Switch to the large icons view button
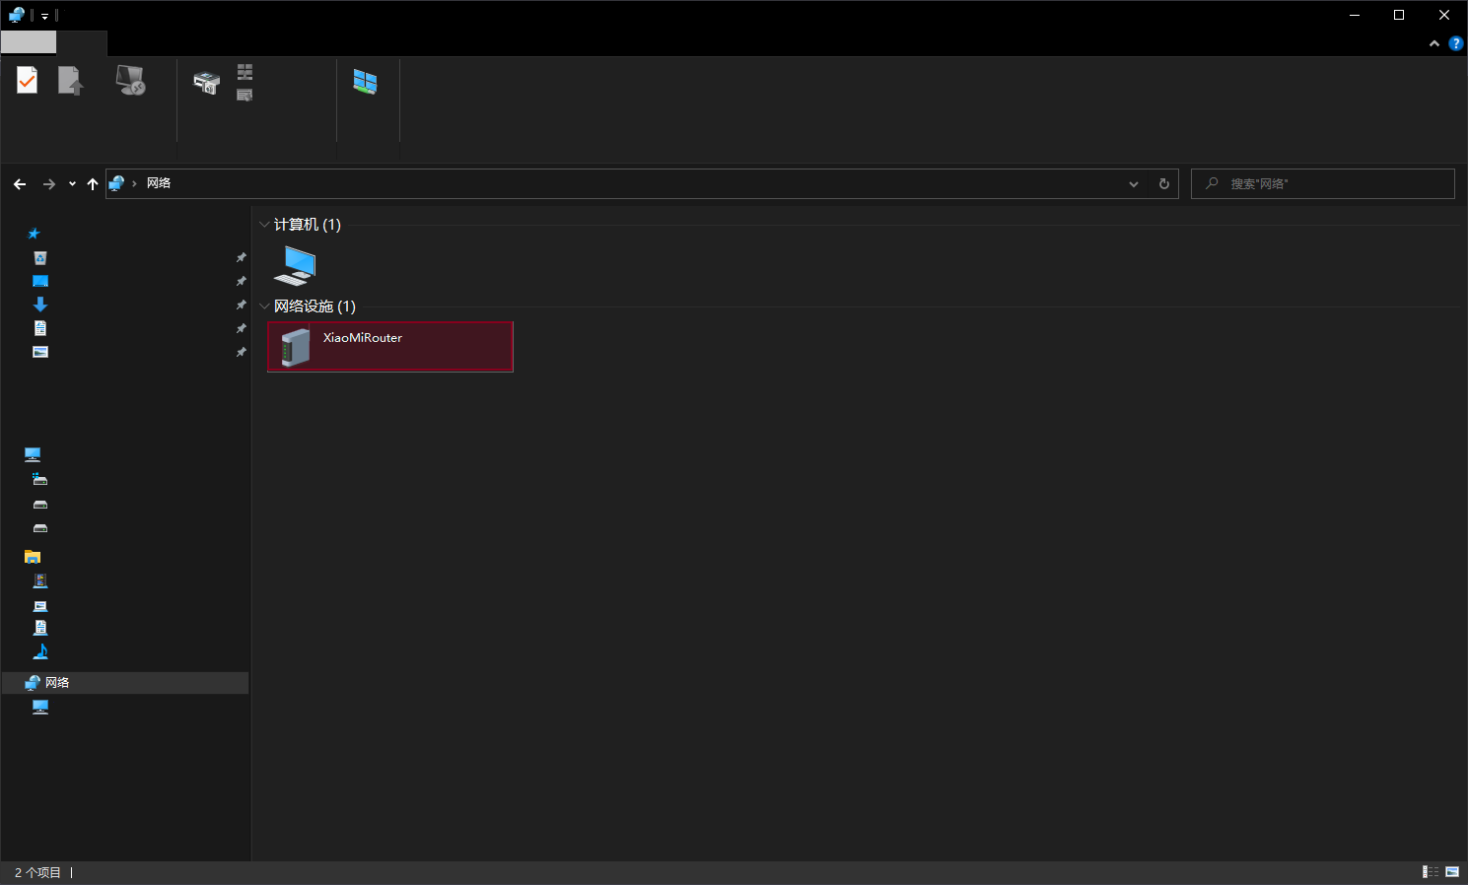The width and height of the screenshot is (1468, 885). [1452, 871]
